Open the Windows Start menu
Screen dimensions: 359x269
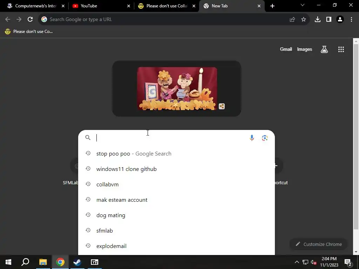coord(8,262)
